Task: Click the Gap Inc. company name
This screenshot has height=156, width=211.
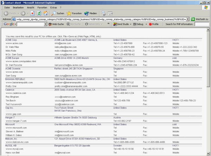Action: click(9, 108)
